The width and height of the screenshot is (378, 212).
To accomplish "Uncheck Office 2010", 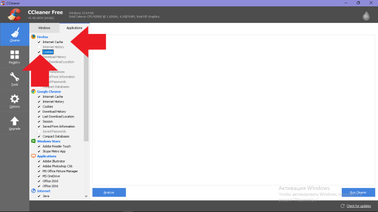I will (39, 181).
